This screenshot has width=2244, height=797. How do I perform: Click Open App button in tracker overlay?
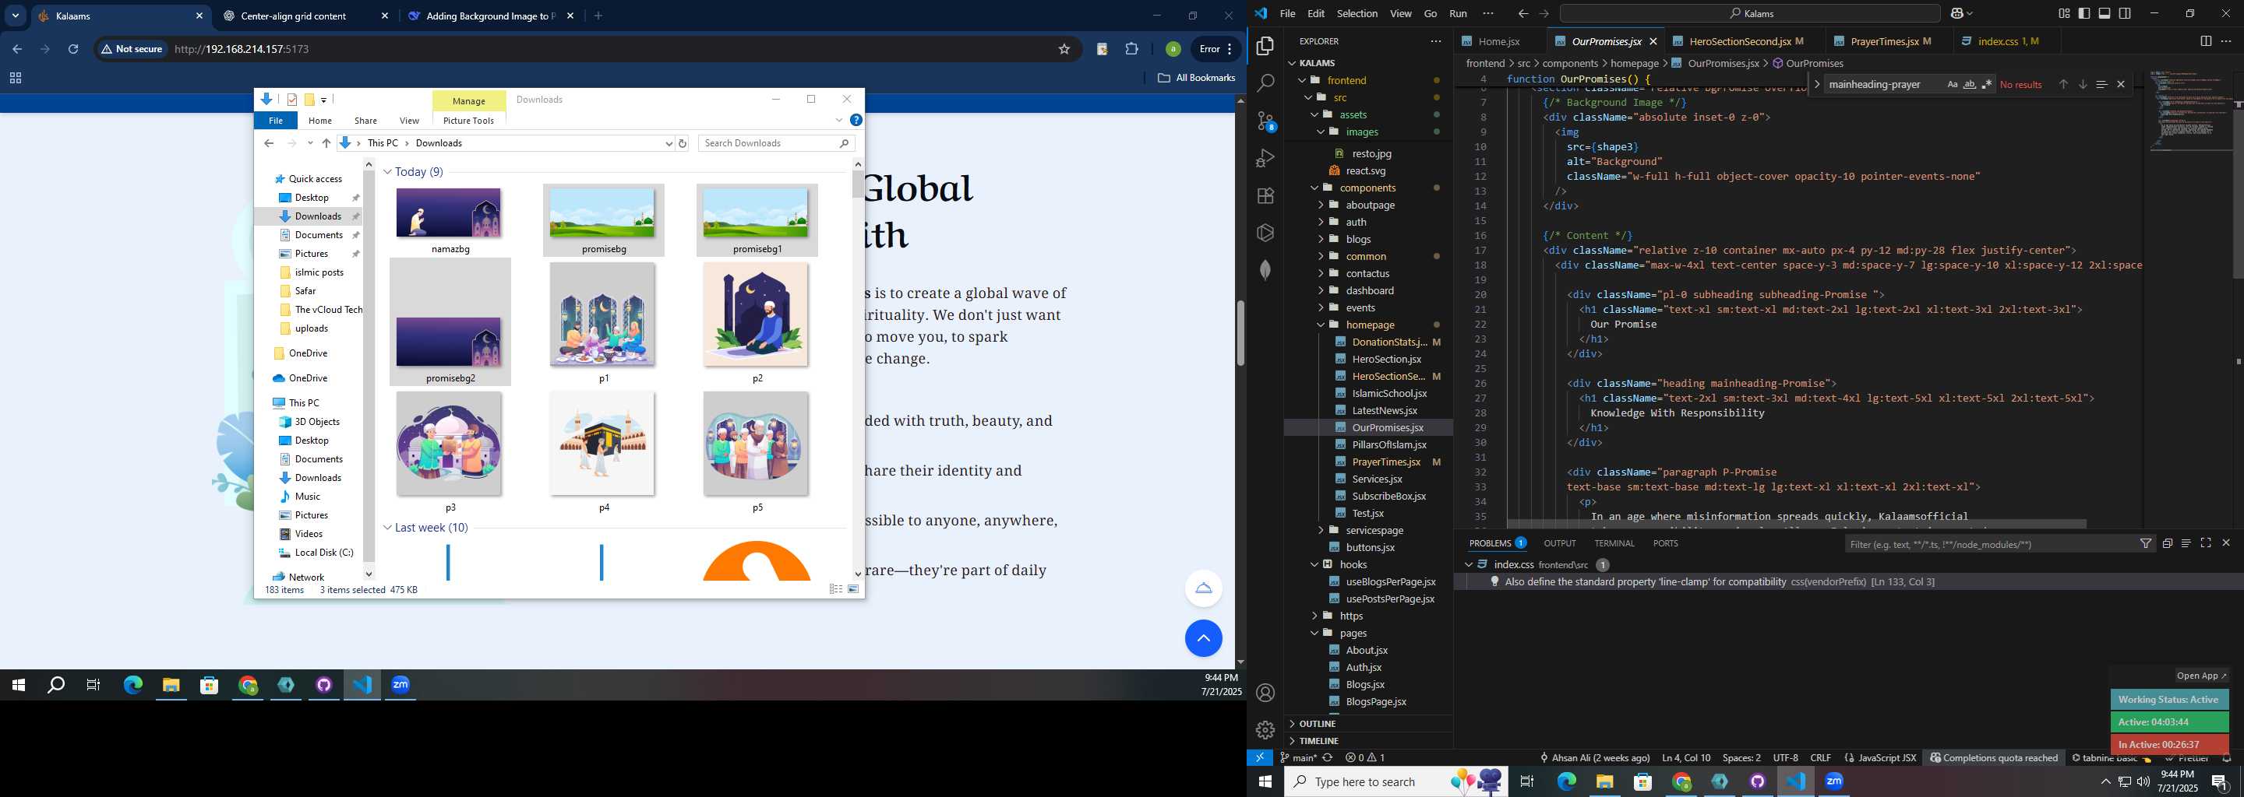(2200, 676)
